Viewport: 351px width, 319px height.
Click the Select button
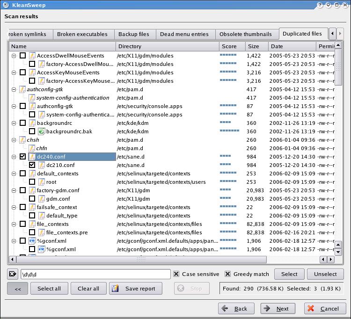point(289,274)
